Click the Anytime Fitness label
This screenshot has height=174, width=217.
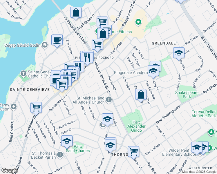(122, 32)
